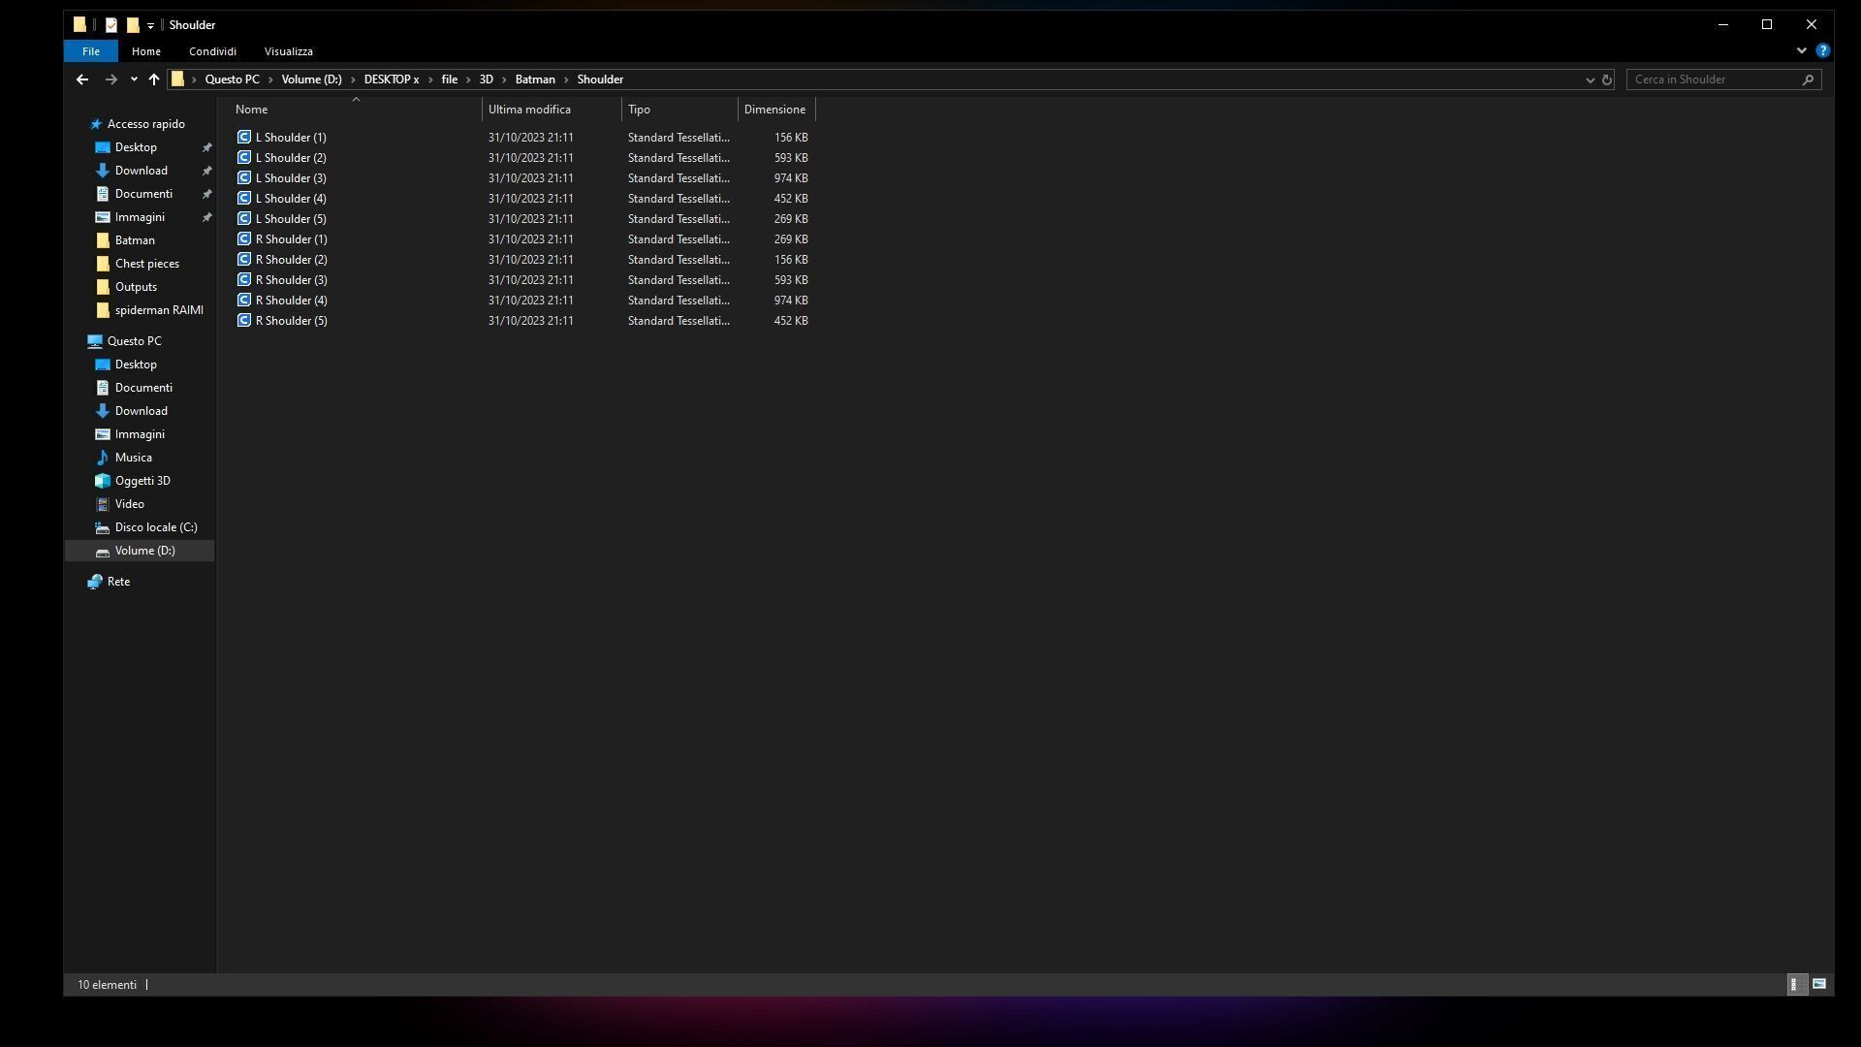
Task: Click Batman in the breadcrumb path
Action: [x=535, y=79]
